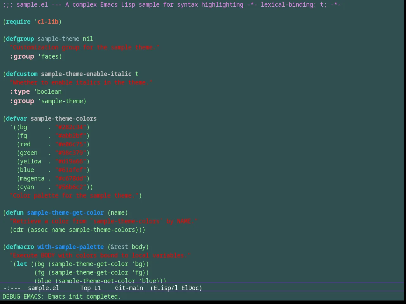Click the color string "#61afef"
The height and width of the screenshot is (304, 406).
70,170
